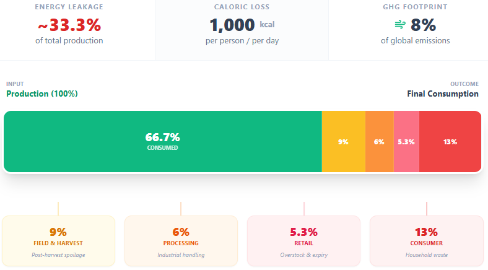Click the Final Consumption label

443,94
